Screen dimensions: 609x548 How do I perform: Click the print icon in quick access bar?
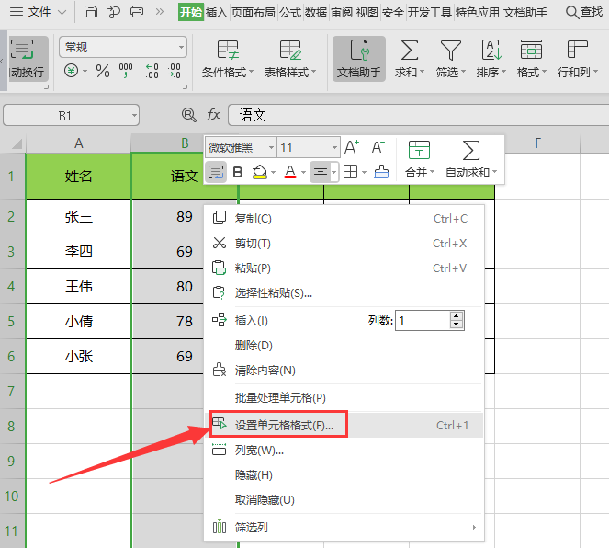point(137,12)
